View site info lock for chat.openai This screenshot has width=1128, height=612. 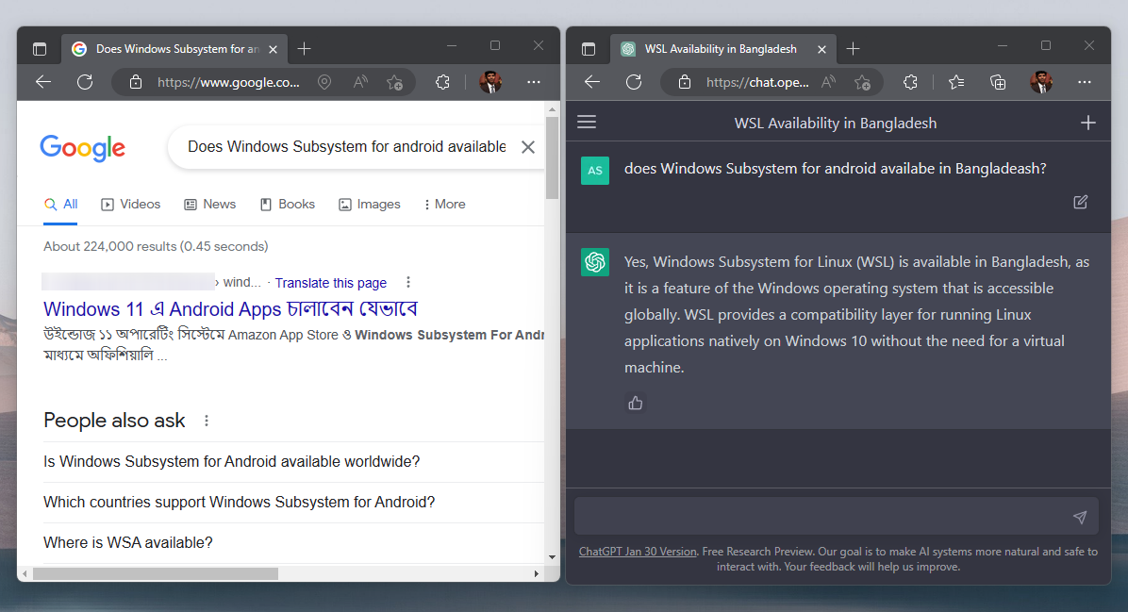[x=684, y=82]
